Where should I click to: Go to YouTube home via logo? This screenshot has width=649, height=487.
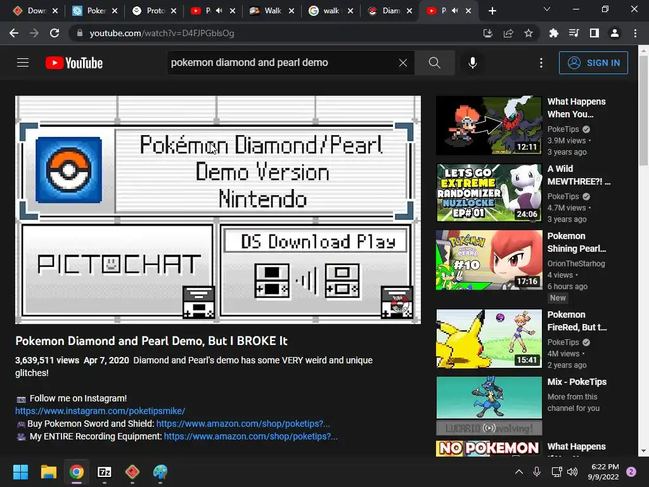pos(74,63)
